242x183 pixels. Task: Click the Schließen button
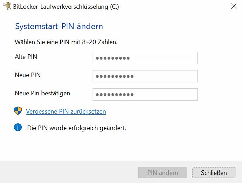[x=214, y=172]
